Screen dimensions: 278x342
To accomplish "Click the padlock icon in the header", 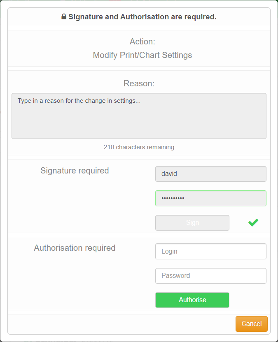I will (x=64, y=16).
